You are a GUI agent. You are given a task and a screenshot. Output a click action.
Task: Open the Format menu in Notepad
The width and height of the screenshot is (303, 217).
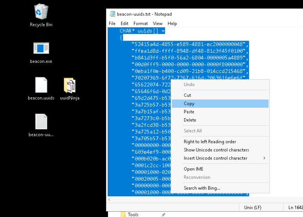141,23
